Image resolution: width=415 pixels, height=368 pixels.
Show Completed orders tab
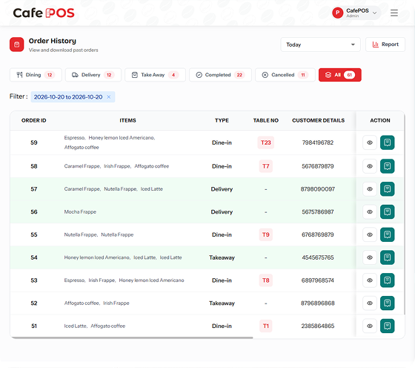click(x=220, y=75)
